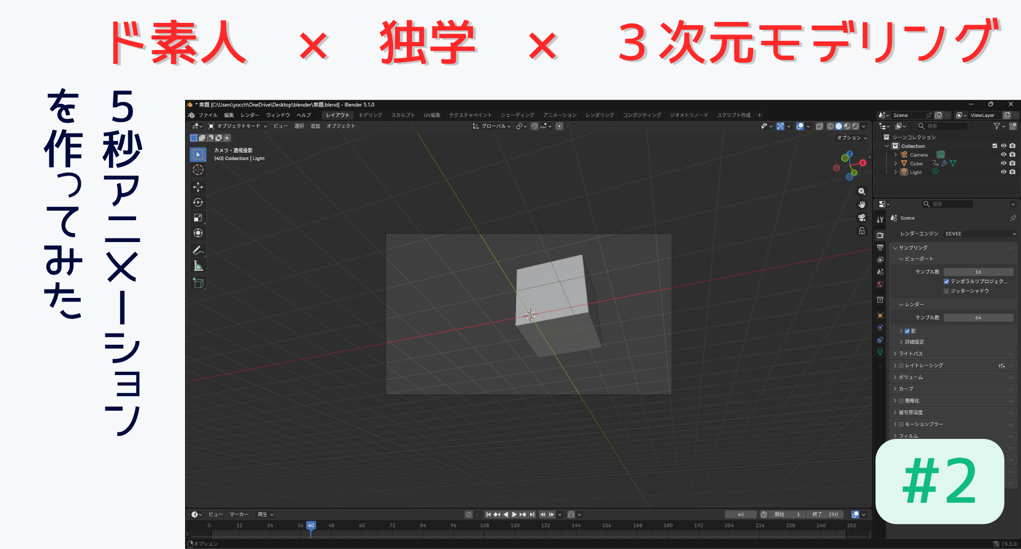This screenshot has height=549, width=1021.
Task: Enable the ジッターシャドウ checkbox
Action: pyautogui.click(x=947, y=291)
